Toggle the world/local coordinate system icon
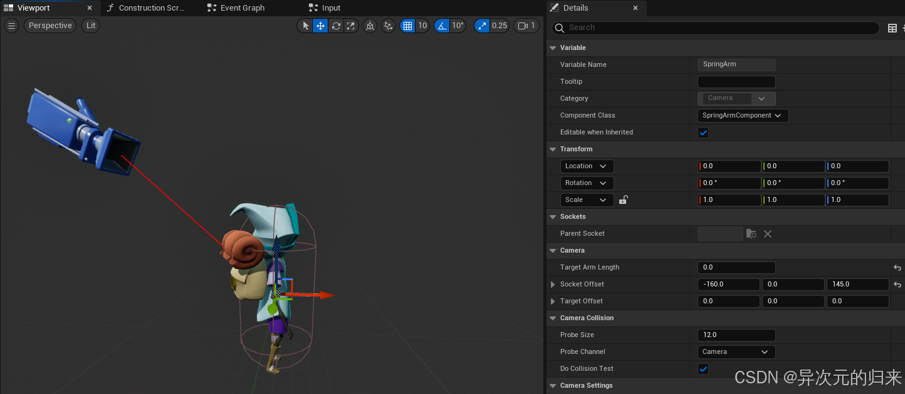 (x=370, y=26)
